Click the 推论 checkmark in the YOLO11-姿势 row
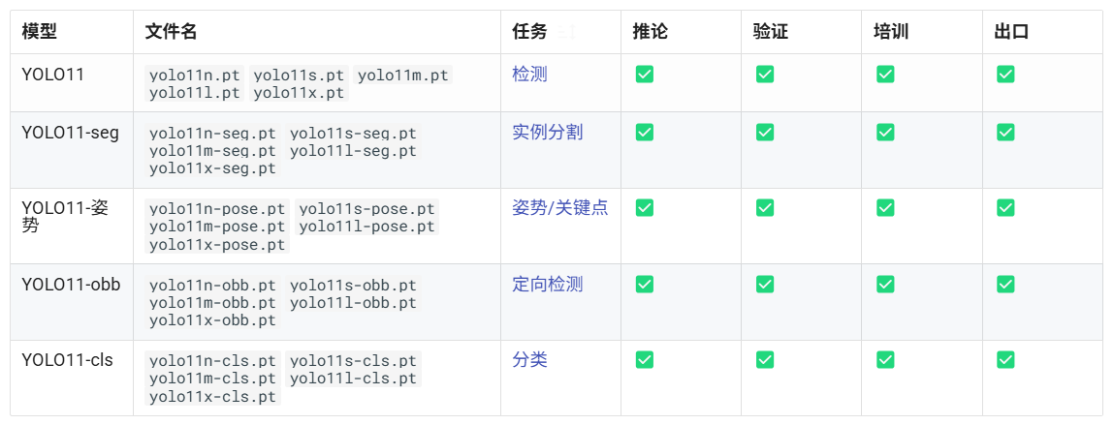The height and width of the screenshot is (425, 1114). coord(645,208)
